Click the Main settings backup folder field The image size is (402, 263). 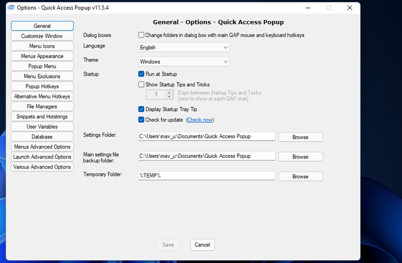pos(207,156)
